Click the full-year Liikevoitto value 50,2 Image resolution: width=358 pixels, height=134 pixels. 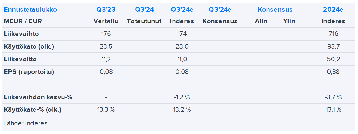click(333, 59)
